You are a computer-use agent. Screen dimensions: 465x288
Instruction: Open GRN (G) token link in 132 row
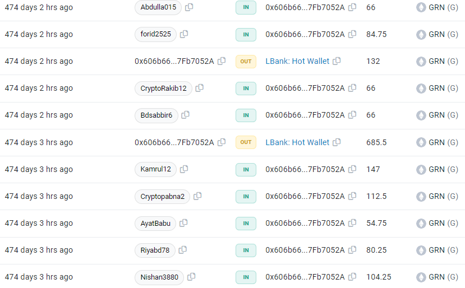pos(443,61)
